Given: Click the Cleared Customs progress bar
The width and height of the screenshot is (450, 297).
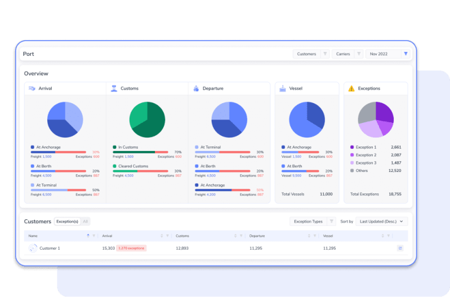Looking at the screenshot, I should pos(140,171).
